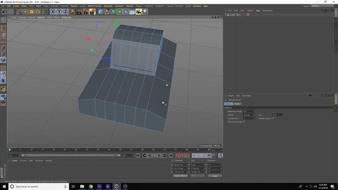This screenshot has width=338, height=190.
Task: Open the Character menu
Action: [x=119, y=6]
